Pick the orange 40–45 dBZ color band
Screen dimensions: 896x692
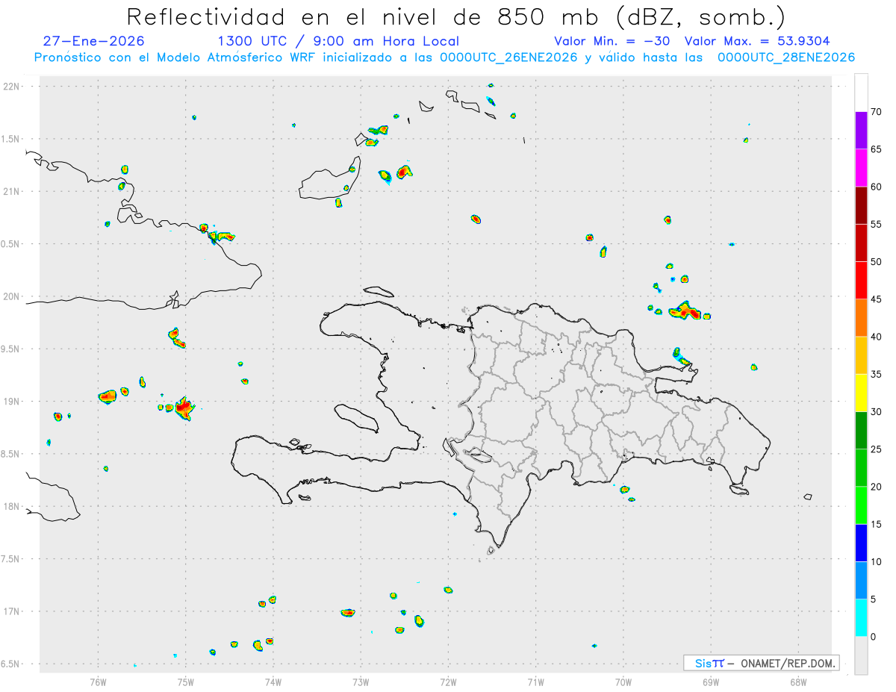pyautogui.click(x=861, y=318)
